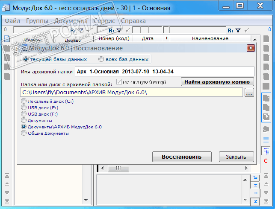
Task: Click the blue horizontal lines icon on the right
Action: point(266,140)
